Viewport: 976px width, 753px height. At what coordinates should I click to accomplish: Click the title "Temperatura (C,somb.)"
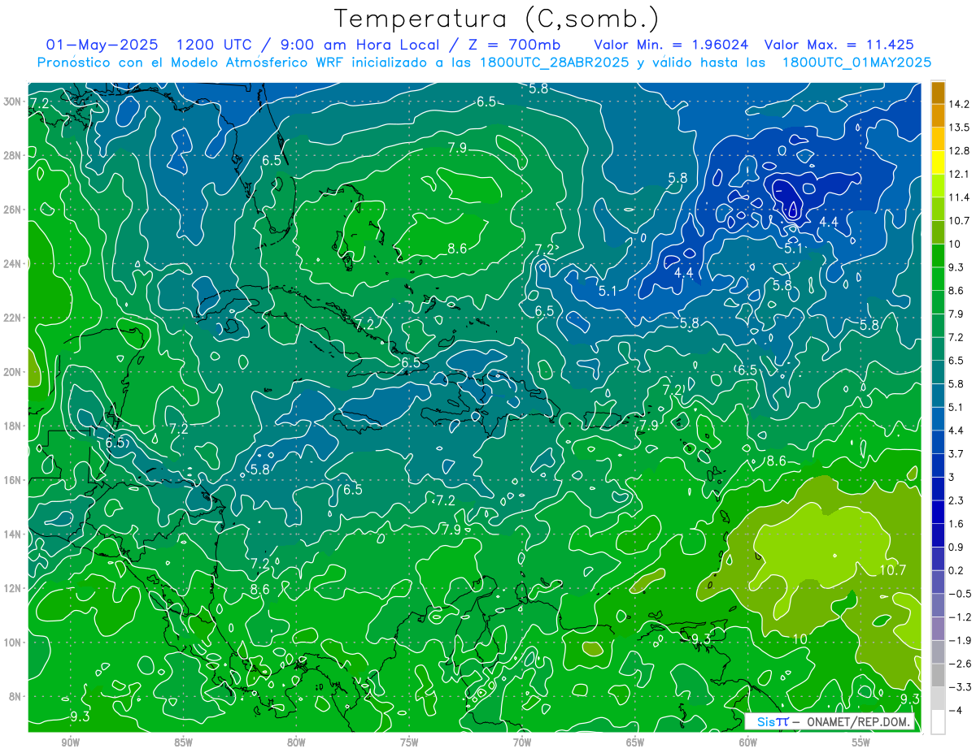[x=497, y=19]
